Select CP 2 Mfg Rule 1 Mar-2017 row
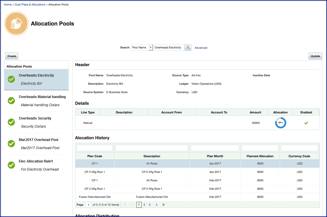This screenshot has width=327, height=217. tap(197, 189)
